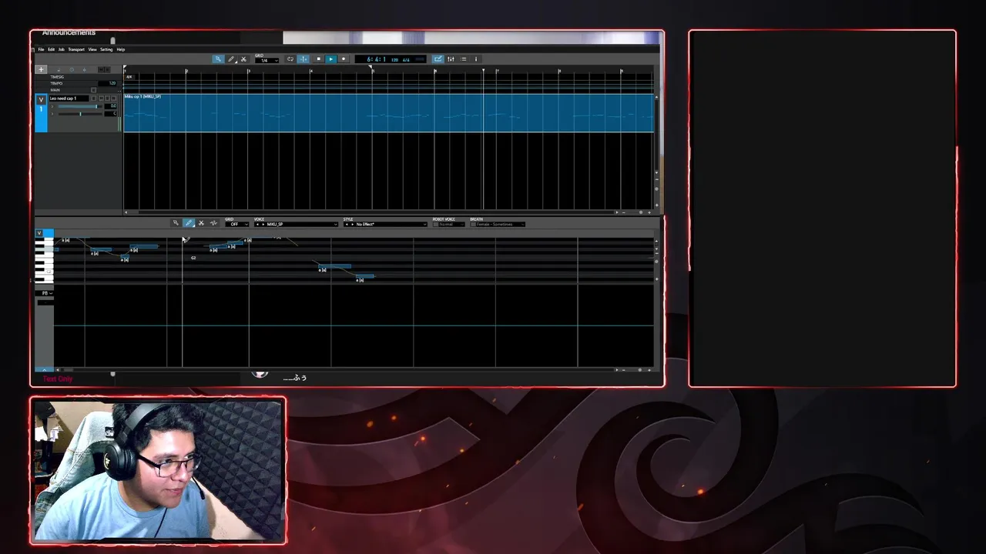Toggle auto-scroll follow playhead button
986x554 pixels.
tap(304, 59)
